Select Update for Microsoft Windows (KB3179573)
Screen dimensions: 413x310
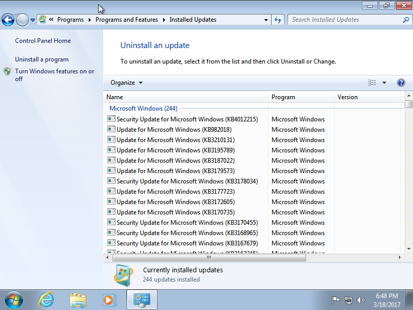253,171
